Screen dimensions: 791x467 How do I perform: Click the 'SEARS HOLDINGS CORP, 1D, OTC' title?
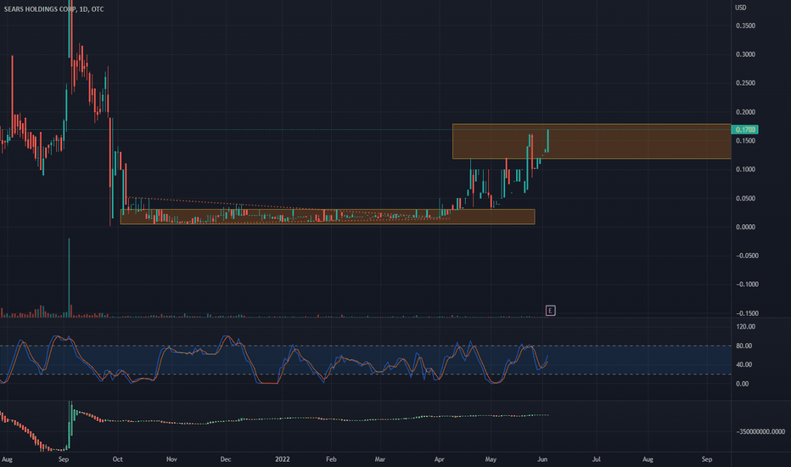(54, 9)
